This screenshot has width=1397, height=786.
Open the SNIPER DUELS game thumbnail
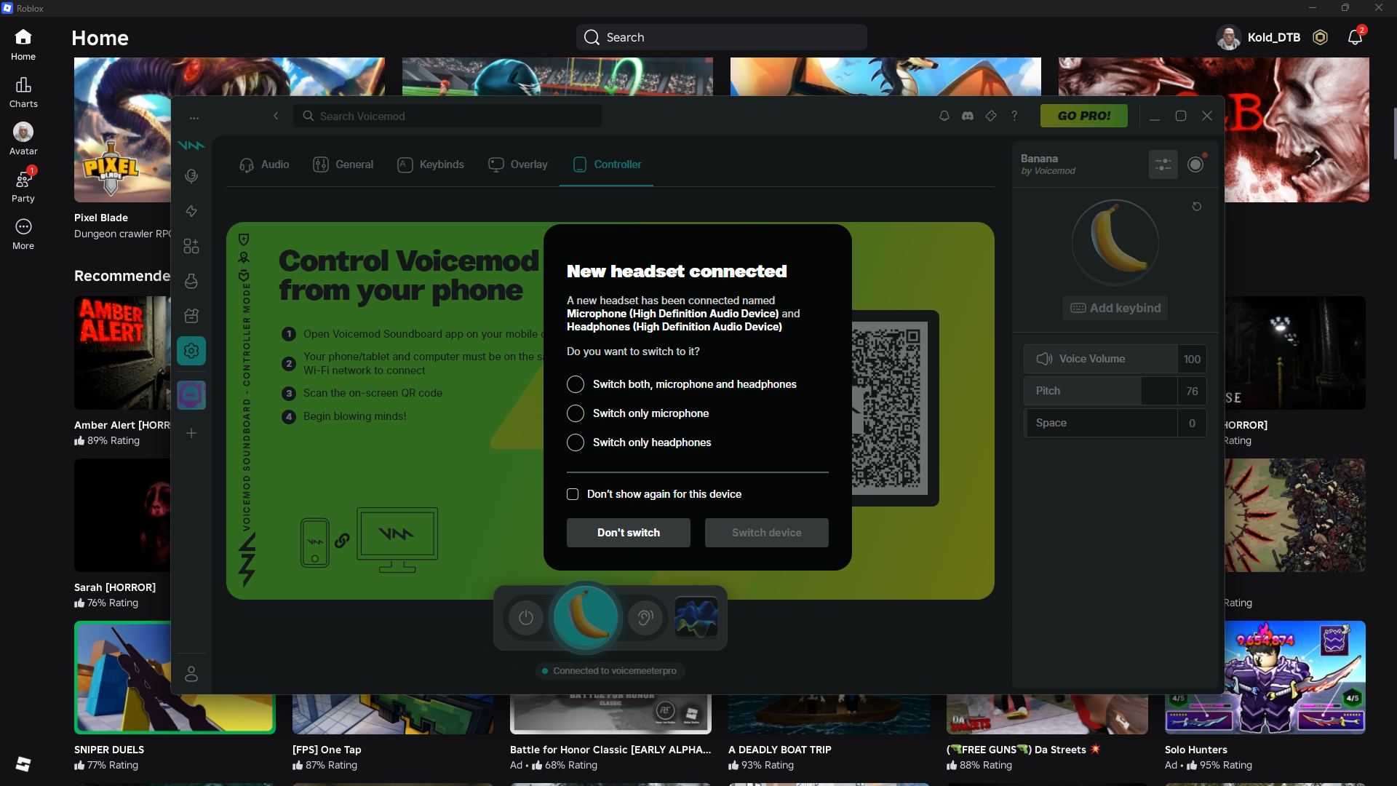(175, 678)
